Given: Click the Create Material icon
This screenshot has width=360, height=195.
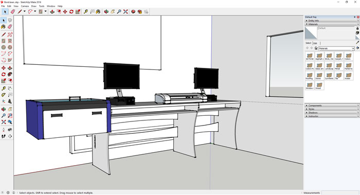Looking at the screenshot, I should (357, 33).
